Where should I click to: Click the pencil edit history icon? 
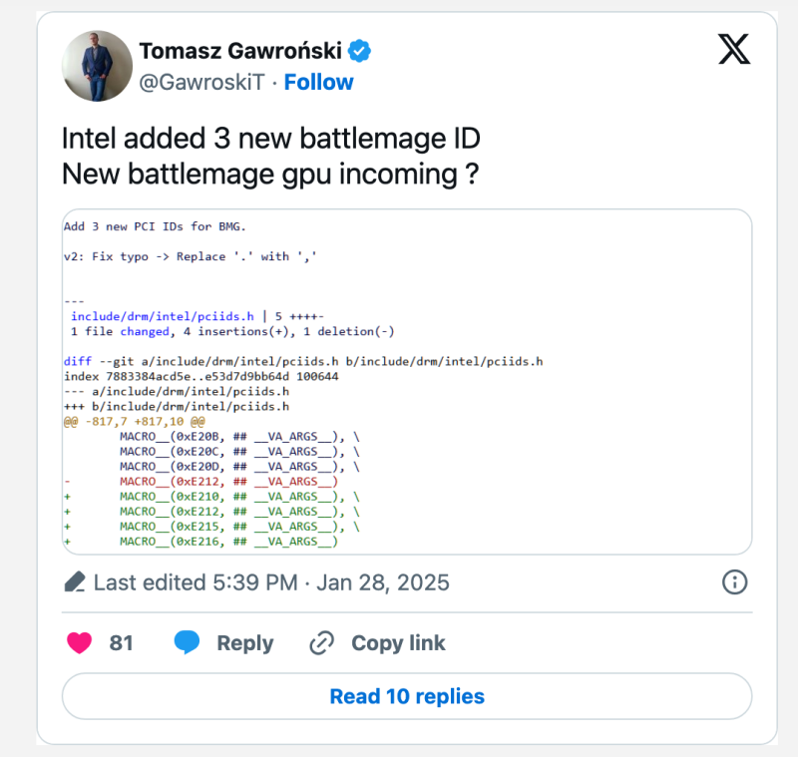coord(74,582)
